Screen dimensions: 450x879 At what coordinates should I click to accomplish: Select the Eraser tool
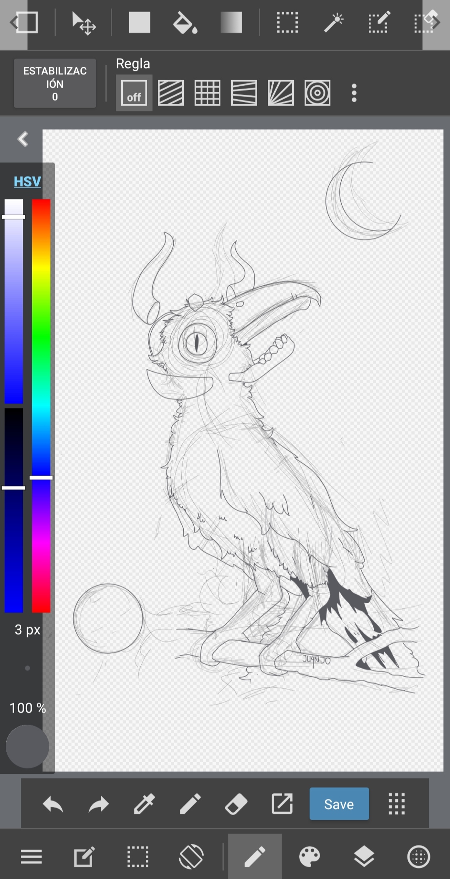pyautogui.click(x=236, y=804)
